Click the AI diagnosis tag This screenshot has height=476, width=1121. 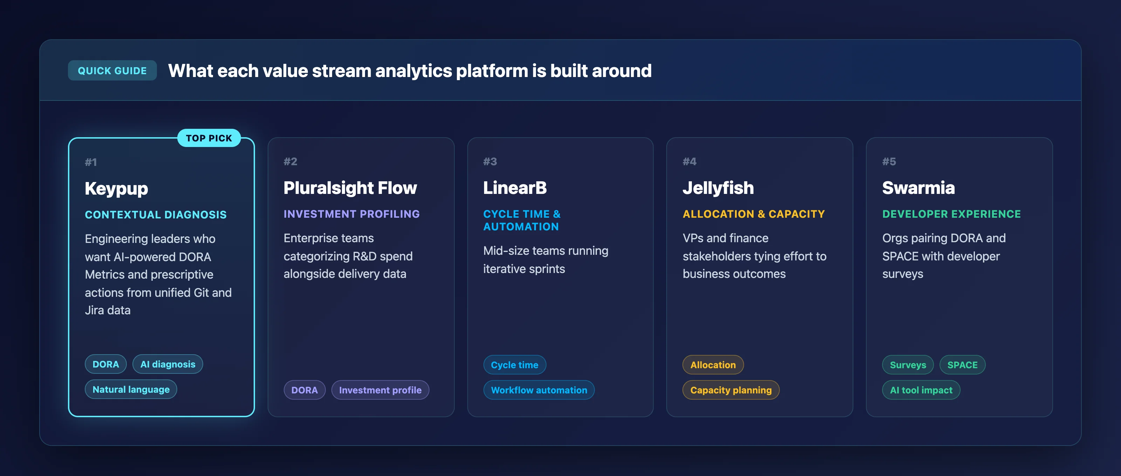pos(167,364)
